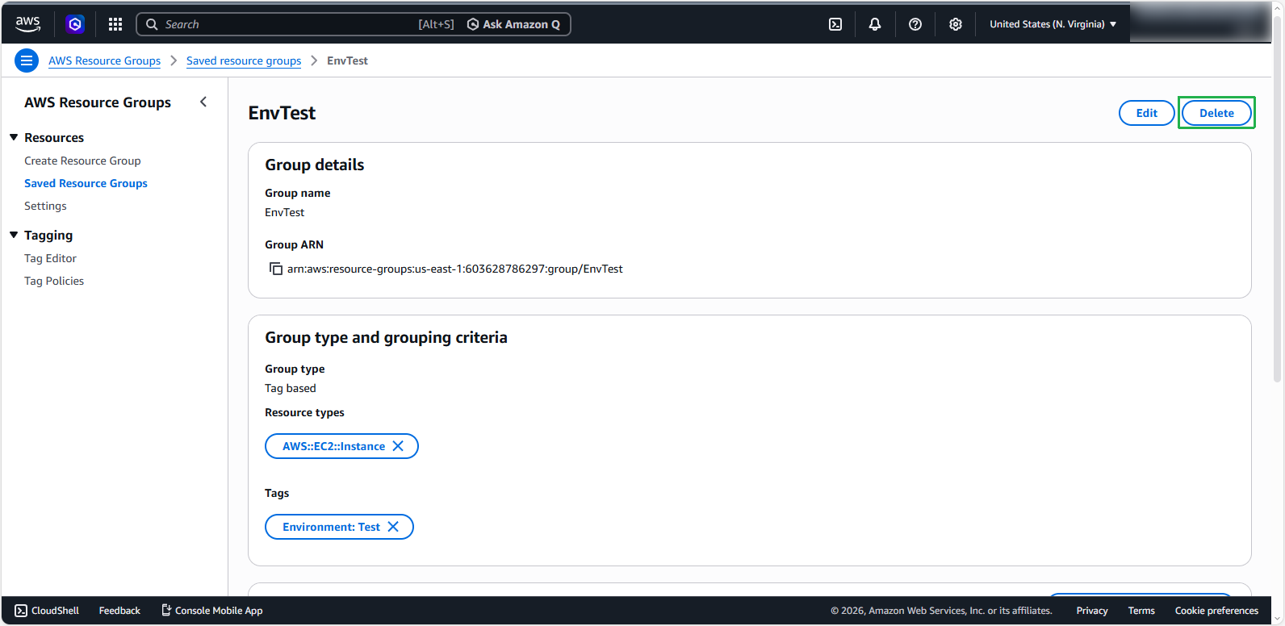This screenshot has width=1285, height=626.
Task: Click the AWS::EC2::Instance chip label
Action: (333, 446)
